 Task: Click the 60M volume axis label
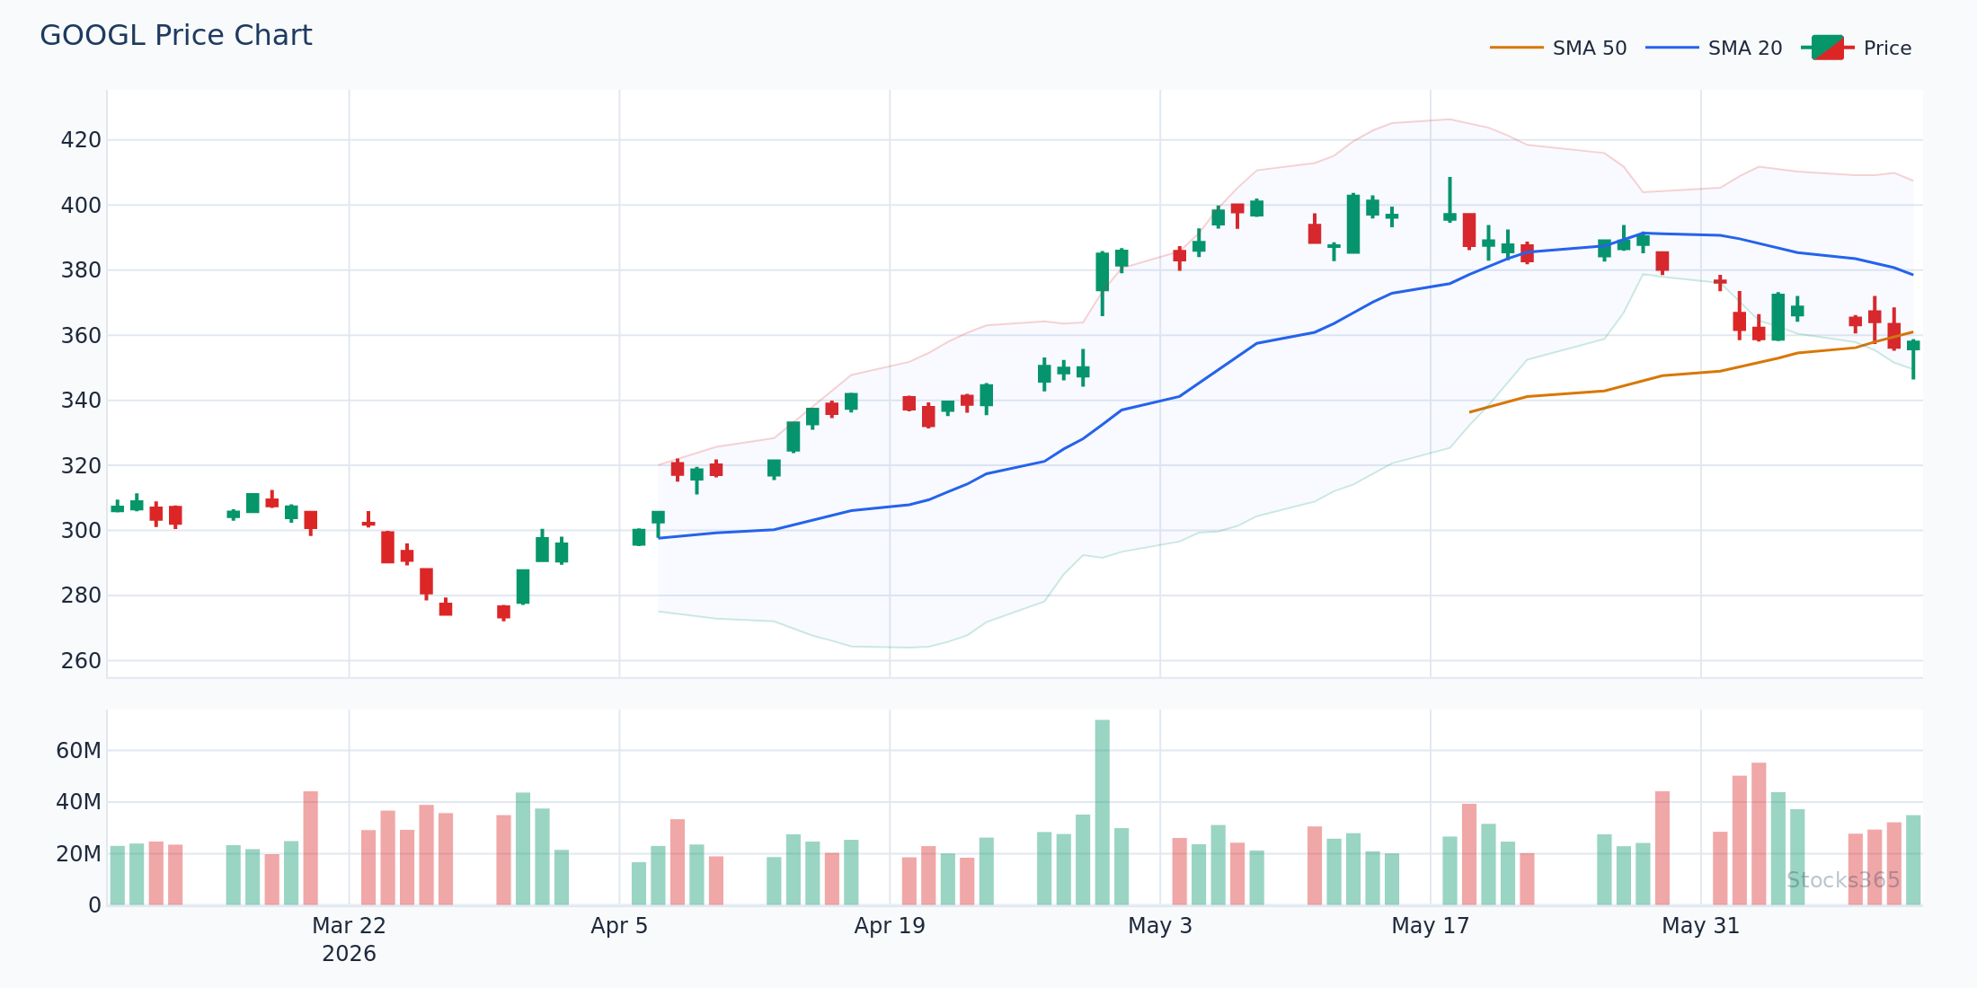[79, 751]
